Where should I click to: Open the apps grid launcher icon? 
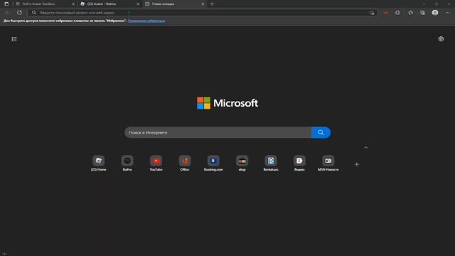pos(14,39)
